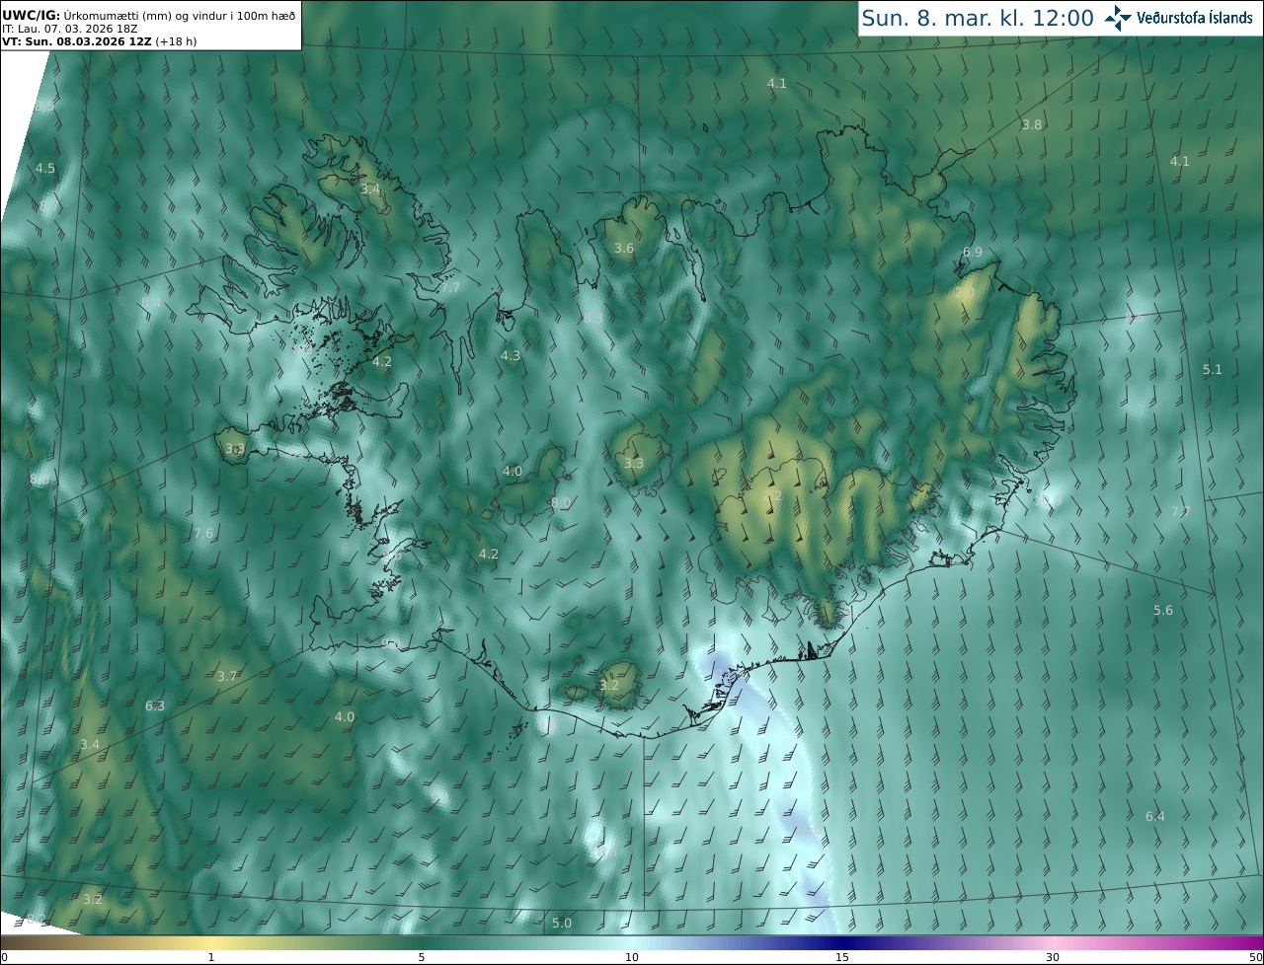Click the colorbar label '15'
This screenshot has width=1264, height=965.
coord(842,957)
